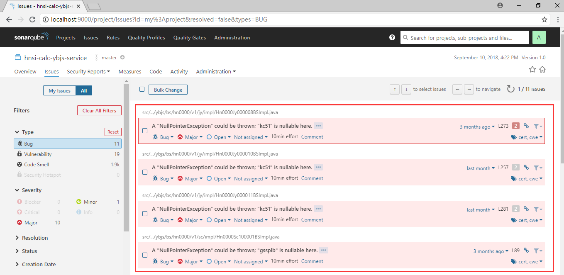Click the gray 2 badge on L257 issue
Image resolution: width=564 pixels, height=275 pixels.
(x=516, y=168)
